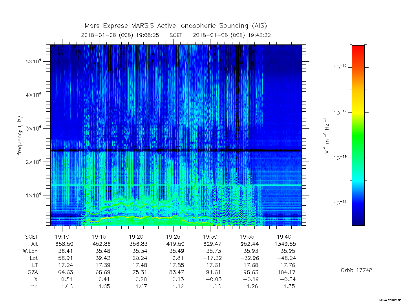Image resolution: width=402 pixels, height=302 pixels.
Task: Click the 5×10⁶ frequency tick label
Action: 33,61
